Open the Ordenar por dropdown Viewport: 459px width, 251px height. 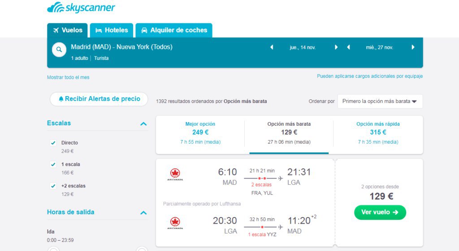pos(380,102)
